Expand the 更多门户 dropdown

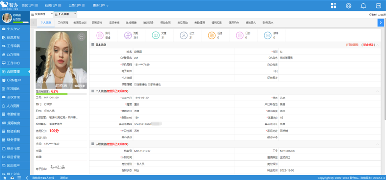pyautogui.click(x=100, y=5)
